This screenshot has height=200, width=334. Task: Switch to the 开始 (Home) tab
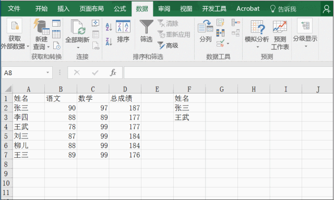point(41,9)
